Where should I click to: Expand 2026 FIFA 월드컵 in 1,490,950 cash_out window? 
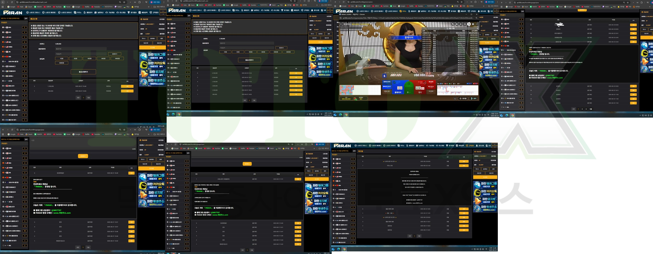[14, 61]
